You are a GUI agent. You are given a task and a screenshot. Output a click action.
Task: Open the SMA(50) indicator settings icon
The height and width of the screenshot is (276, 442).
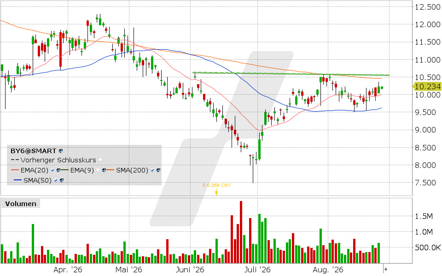pos(62,180)
